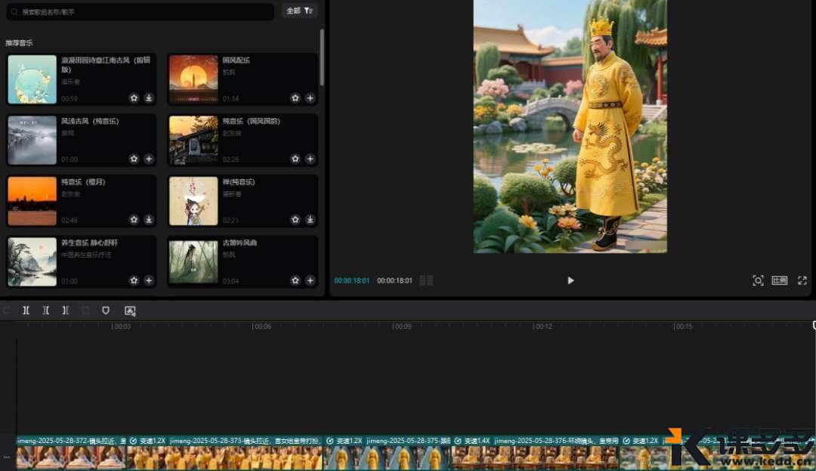The image size is (816, 471).
Task: Favorite the 禅(纯音乐) track
Action: (295, 220)
